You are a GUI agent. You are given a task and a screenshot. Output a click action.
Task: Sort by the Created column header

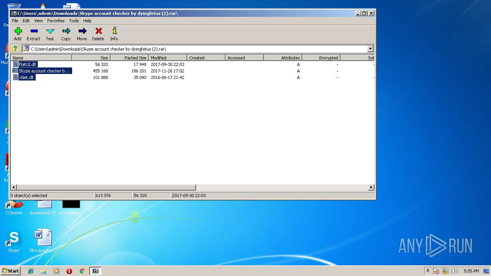click(x=206, y=58)
